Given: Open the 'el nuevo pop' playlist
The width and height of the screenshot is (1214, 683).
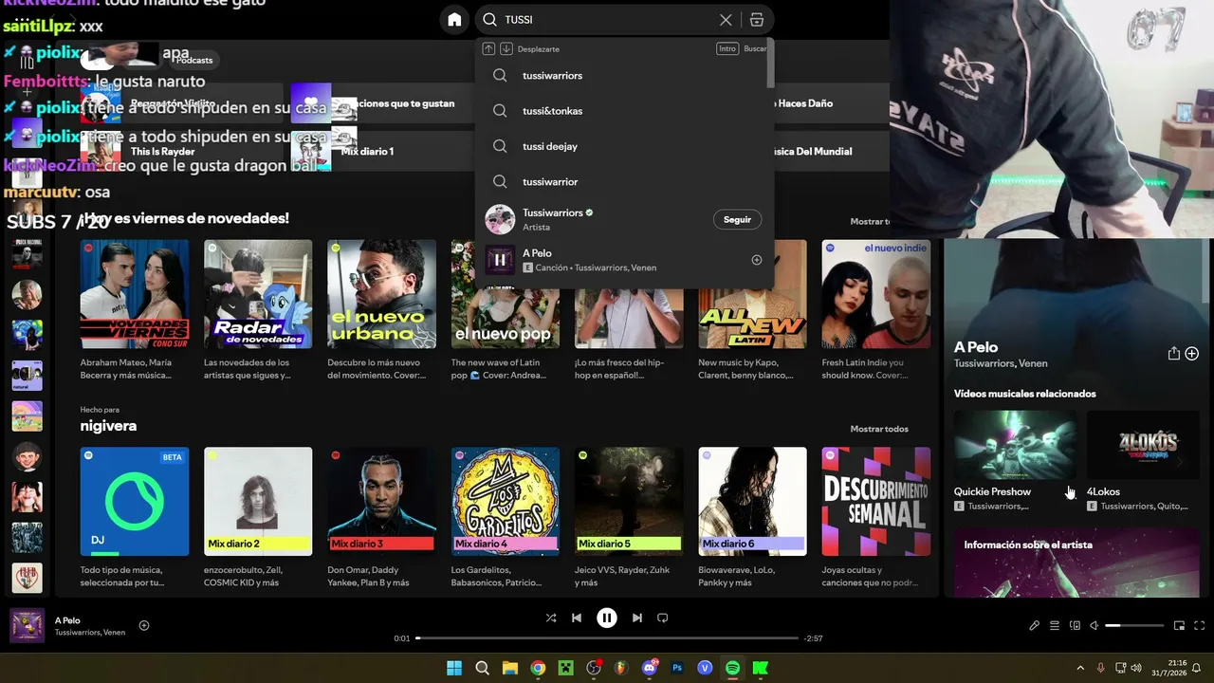Looking at the screenshot, I should (506, 310).
